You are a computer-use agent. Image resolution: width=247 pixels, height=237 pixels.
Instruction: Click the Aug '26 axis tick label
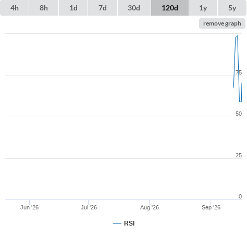coord(150,207)
